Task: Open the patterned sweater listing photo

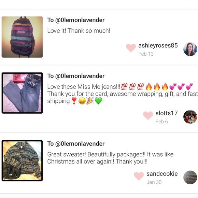Action: pos(22,161)
